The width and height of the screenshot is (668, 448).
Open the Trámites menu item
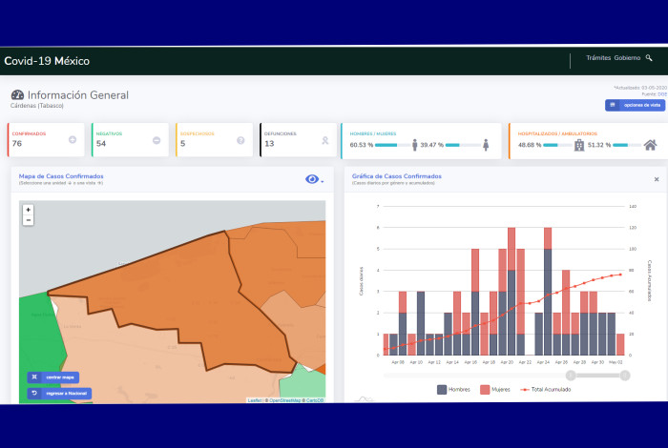pos(599,58)
